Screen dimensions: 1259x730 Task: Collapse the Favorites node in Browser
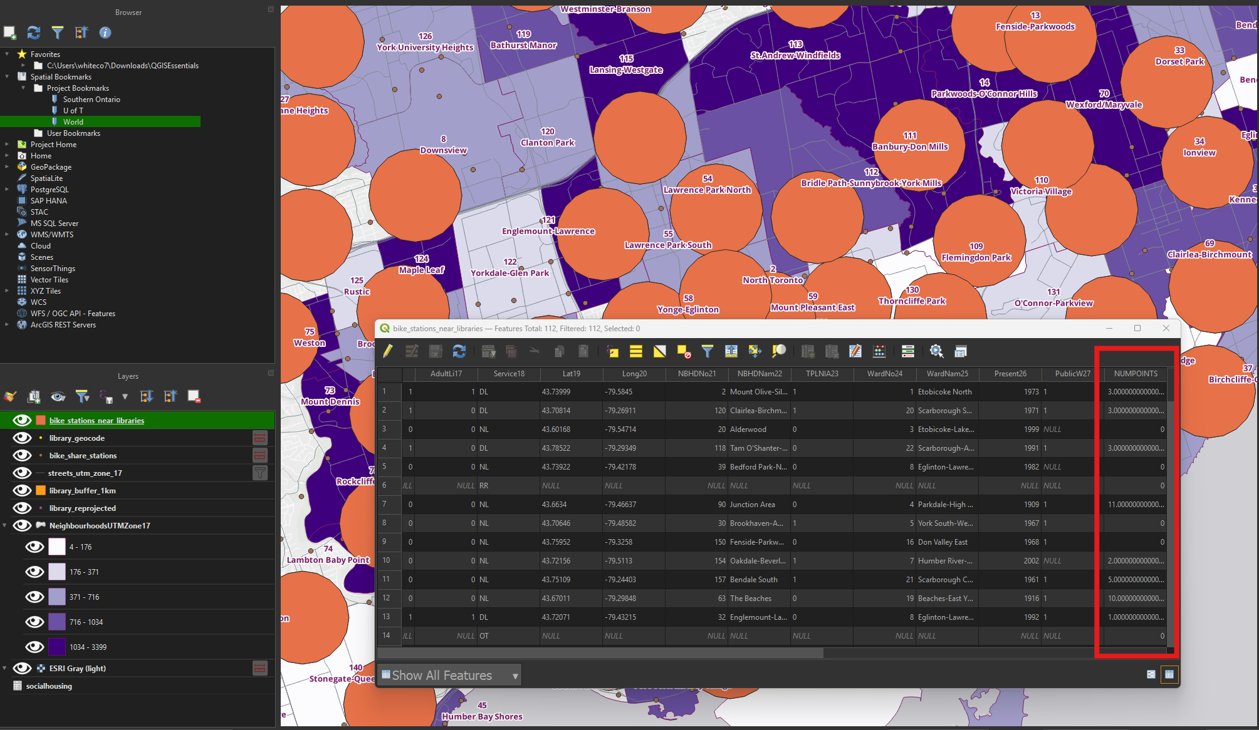click(7, 54)
